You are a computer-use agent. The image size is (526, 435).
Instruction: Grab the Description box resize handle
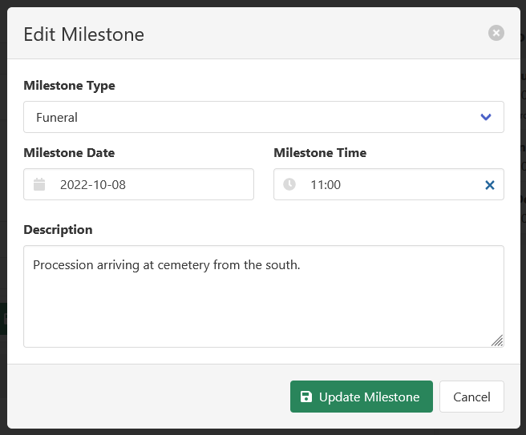click(497, 340)
